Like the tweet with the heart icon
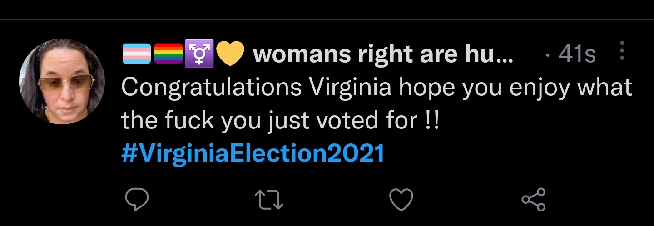The width and height of the screenshot is (654, 226). point(401,200)
